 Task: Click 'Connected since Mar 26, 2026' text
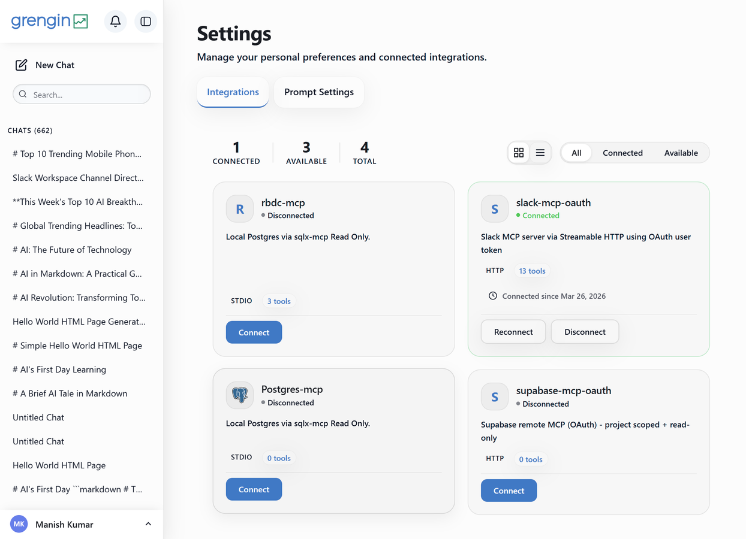554,296
